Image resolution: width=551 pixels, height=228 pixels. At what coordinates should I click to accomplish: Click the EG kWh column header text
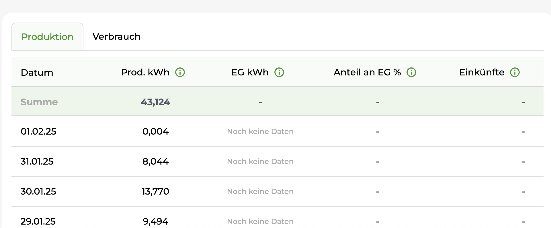[250, 72]
